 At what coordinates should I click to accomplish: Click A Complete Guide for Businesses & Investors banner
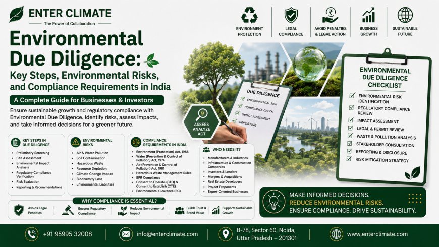click(87, 100)
